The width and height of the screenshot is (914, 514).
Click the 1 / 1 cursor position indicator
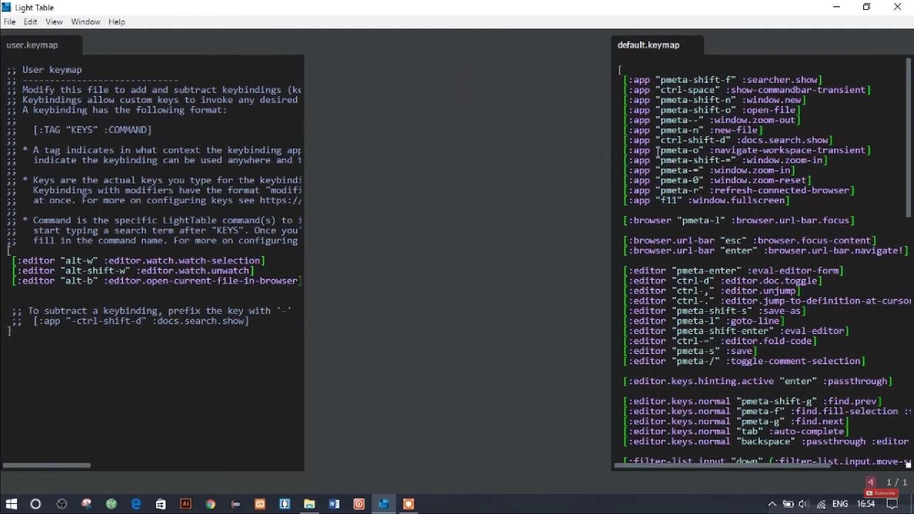[x=896, y=482]
